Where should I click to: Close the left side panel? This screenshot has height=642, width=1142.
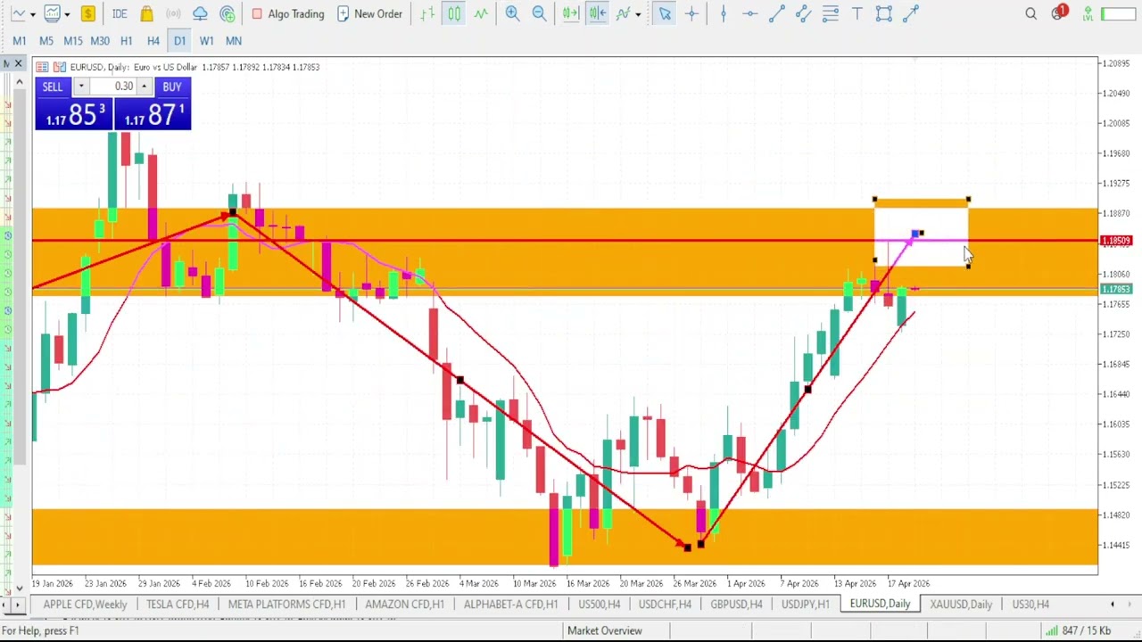pyautogui.click(x=18, y=64)
